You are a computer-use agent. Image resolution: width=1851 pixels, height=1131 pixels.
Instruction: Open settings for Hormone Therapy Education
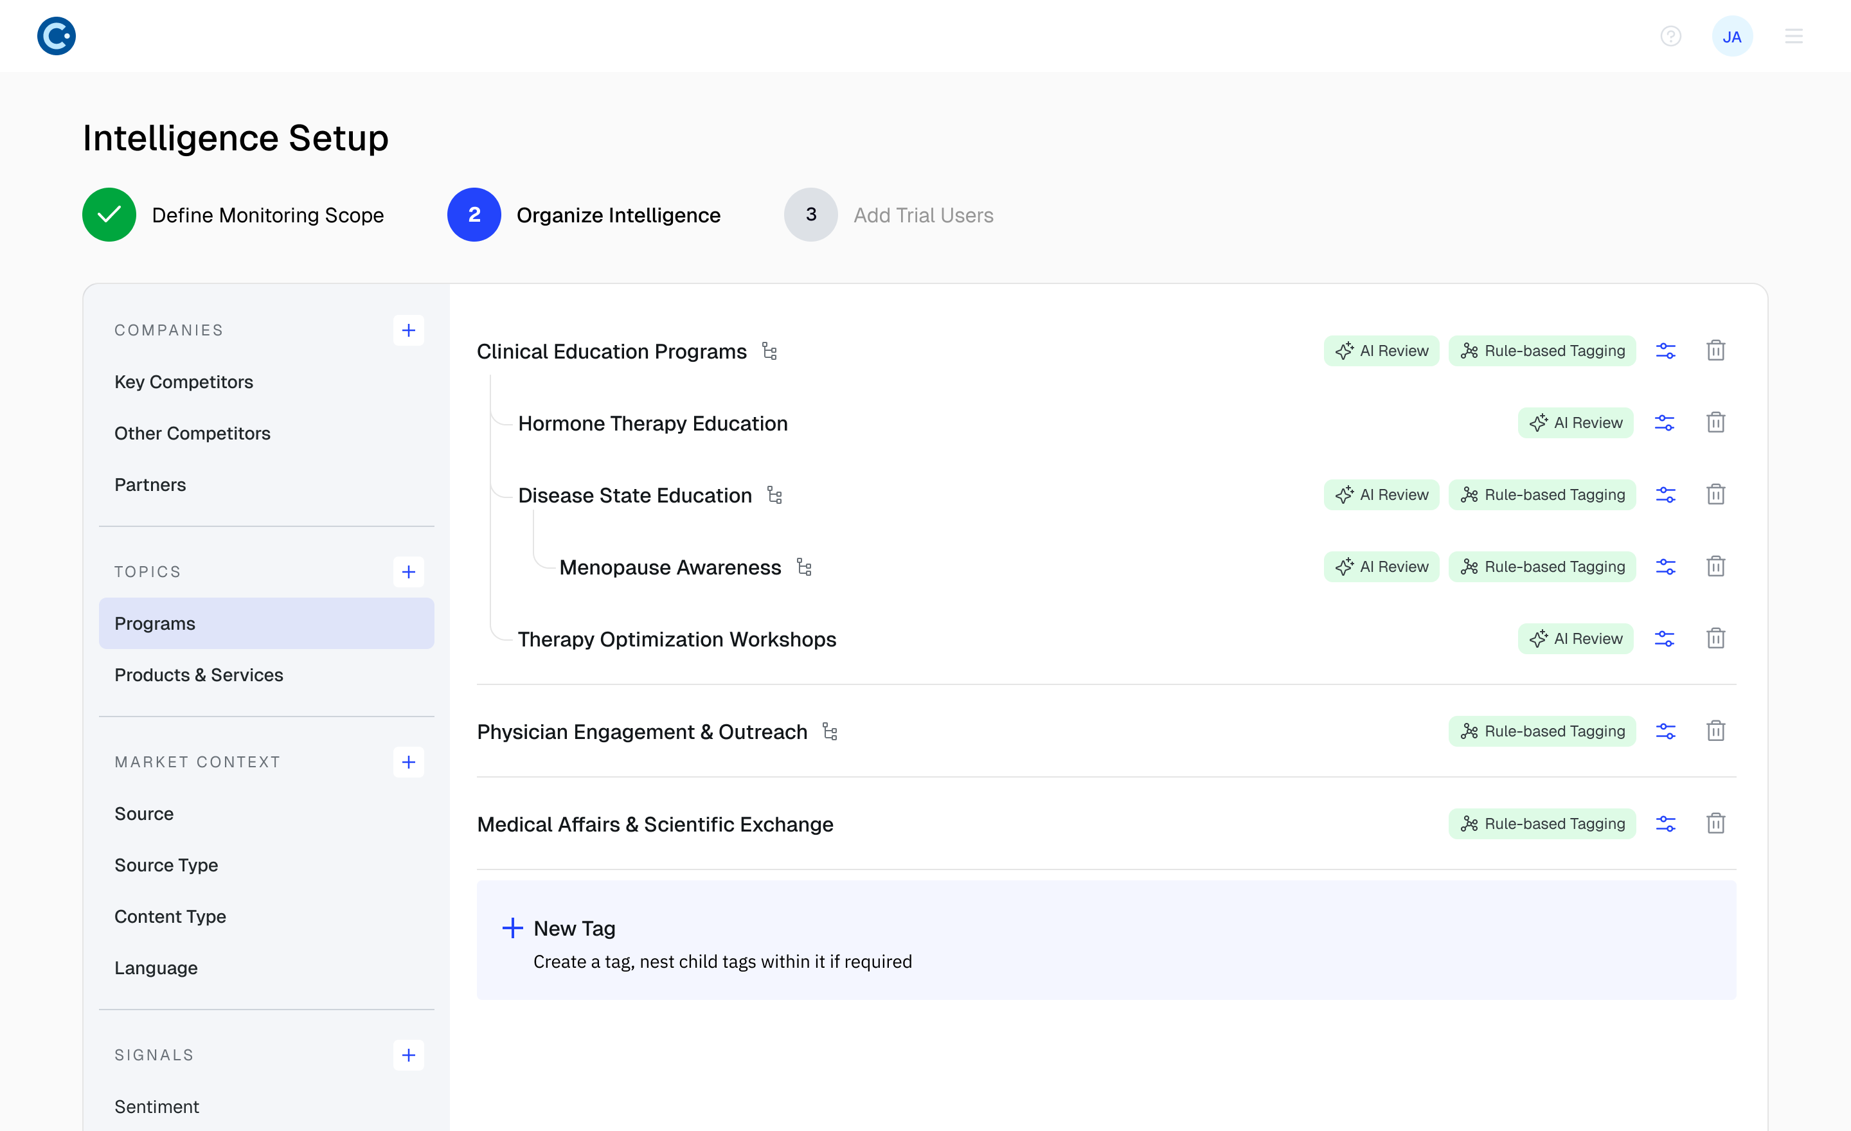[x=1665, y=423]
